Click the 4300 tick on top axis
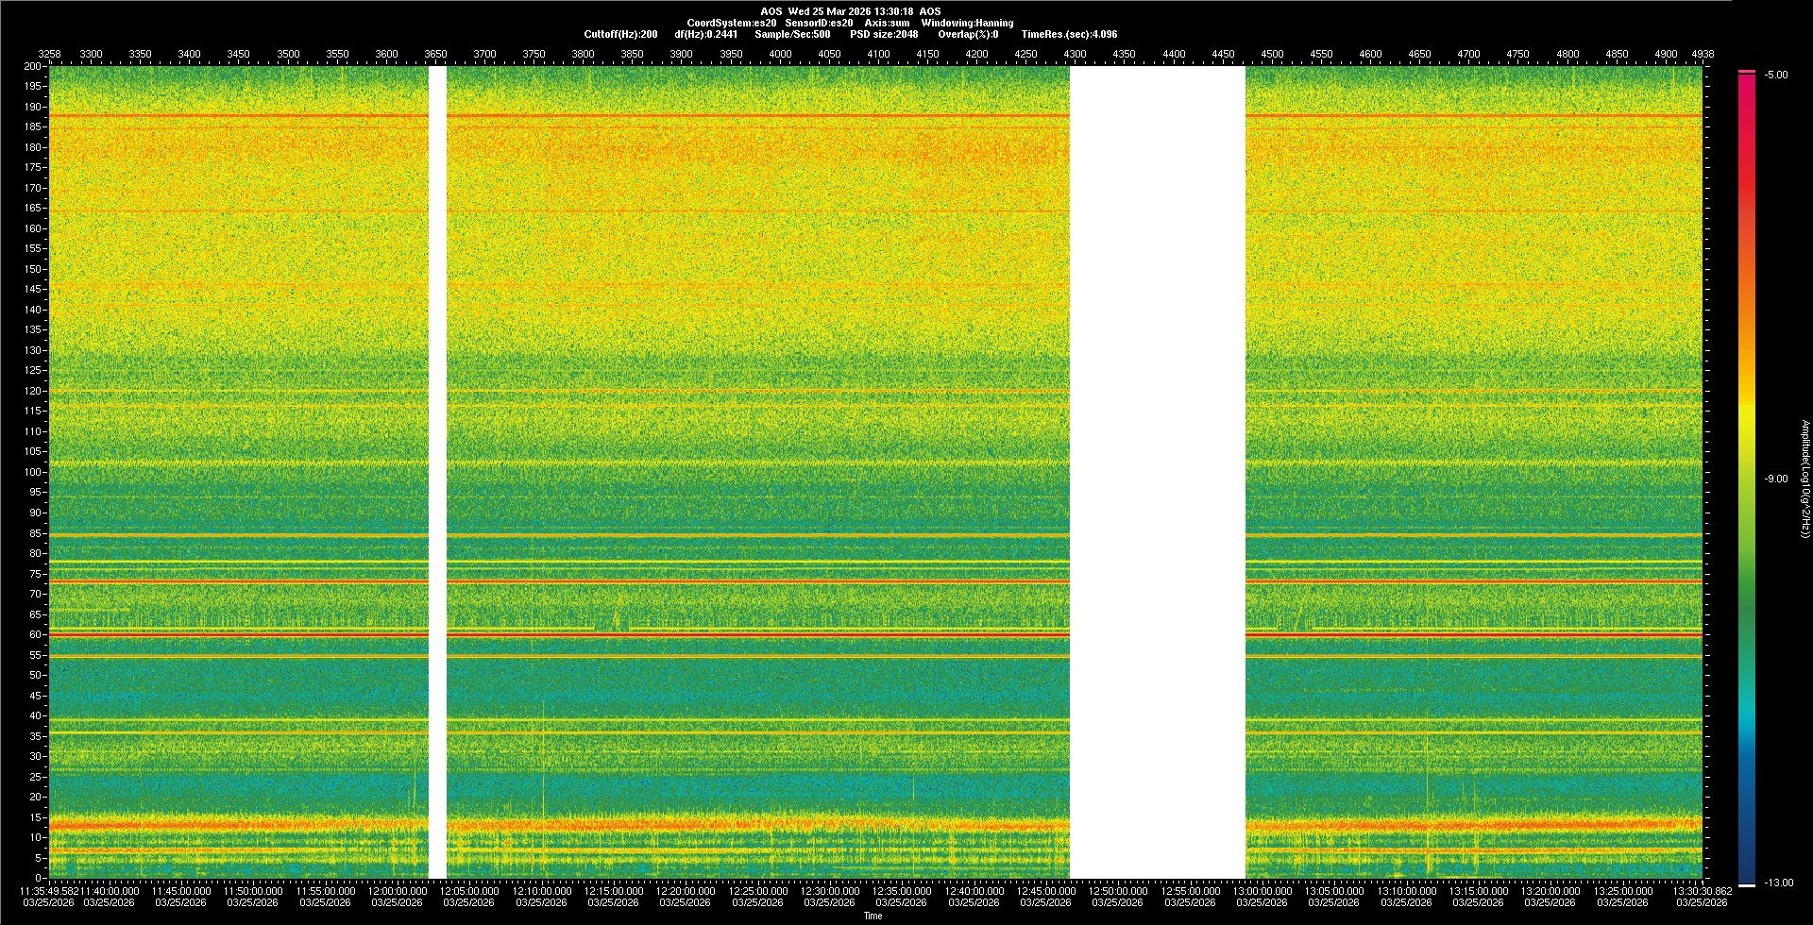Image resolution: width=1813 pixels, height=925 pixels. pos(1075,54)
